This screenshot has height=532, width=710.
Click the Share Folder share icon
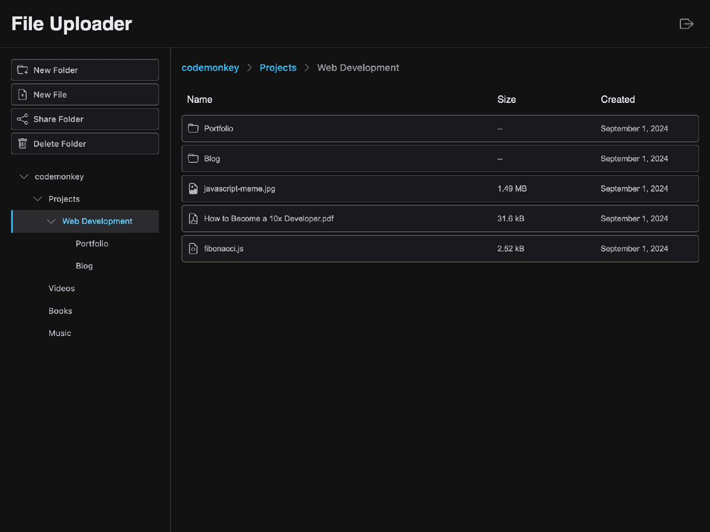click(22, 119)
